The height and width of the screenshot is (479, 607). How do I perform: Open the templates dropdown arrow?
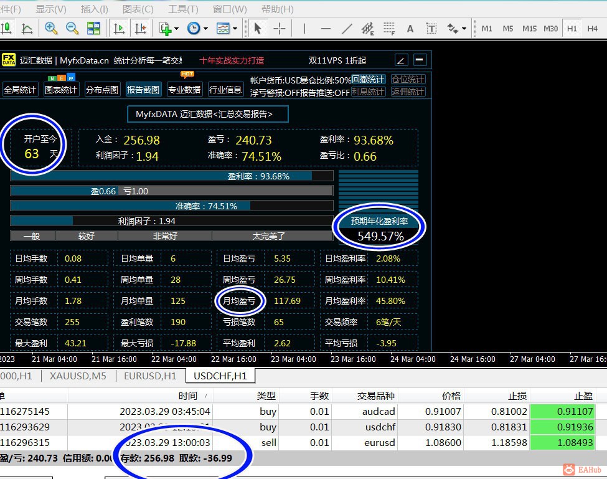(x=235, y=28)
